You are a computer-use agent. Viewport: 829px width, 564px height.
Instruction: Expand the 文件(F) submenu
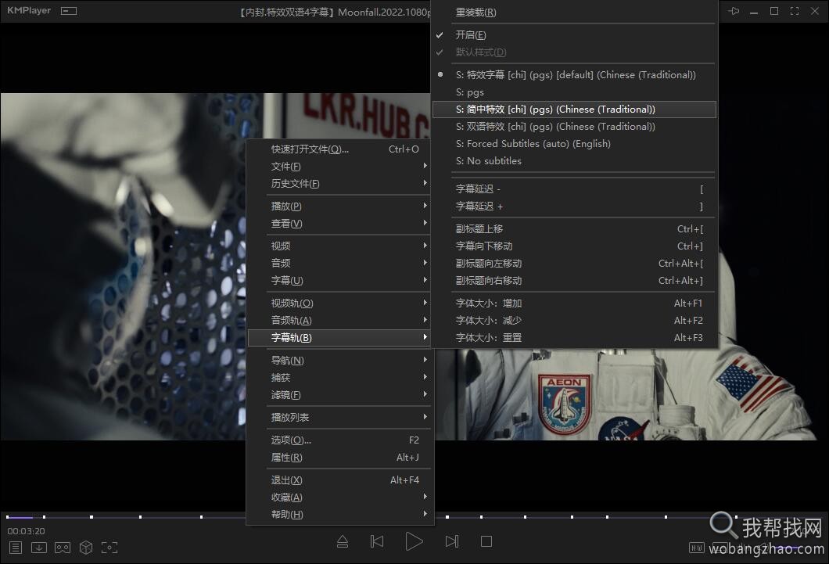point(340,167)
